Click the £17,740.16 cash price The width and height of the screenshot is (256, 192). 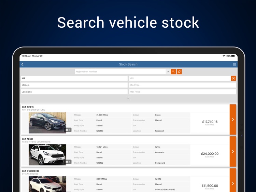click(210, 122)
